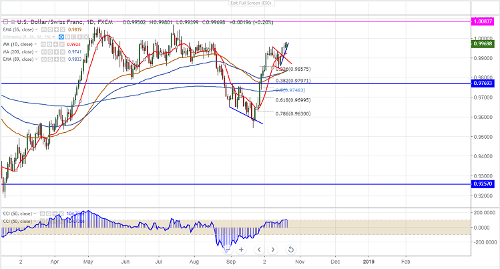Open settings gear for upper CCI (50, close)

pyautogui.click(x=49, y=214)
